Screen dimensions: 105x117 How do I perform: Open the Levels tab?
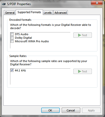tap(48, 13)
